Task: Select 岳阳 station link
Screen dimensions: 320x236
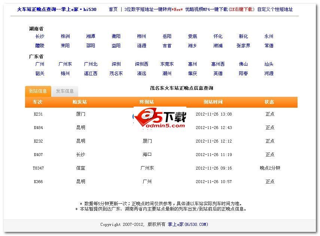Action: pyautogui.click(x=167, y=36)
